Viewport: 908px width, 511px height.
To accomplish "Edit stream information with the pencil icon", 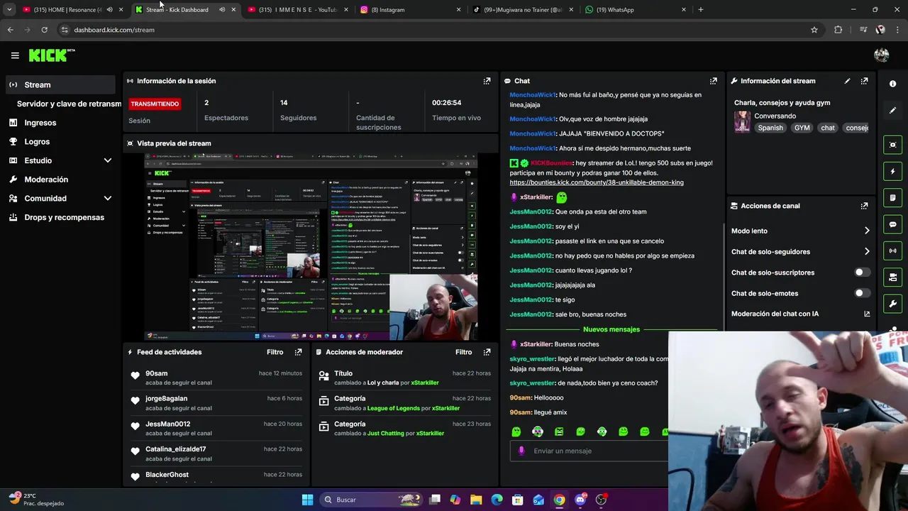I will [847, 81].
